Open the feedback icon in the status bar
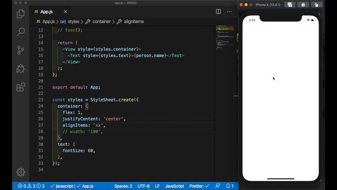Image resolution: width=337 pixels, height=190 pixels. [217, 186]
